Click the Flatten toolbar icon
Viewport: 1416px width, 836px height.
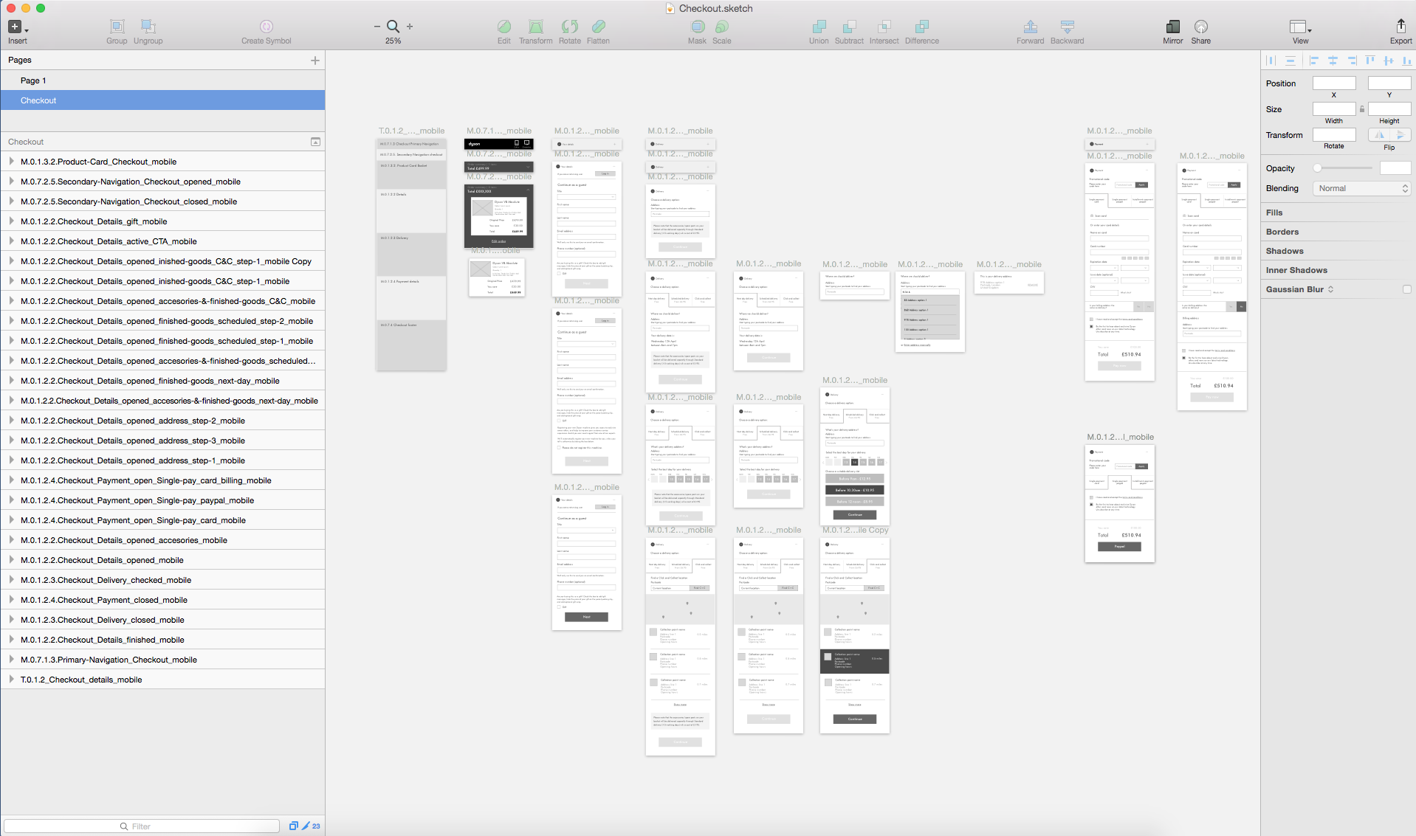(598, 27)
